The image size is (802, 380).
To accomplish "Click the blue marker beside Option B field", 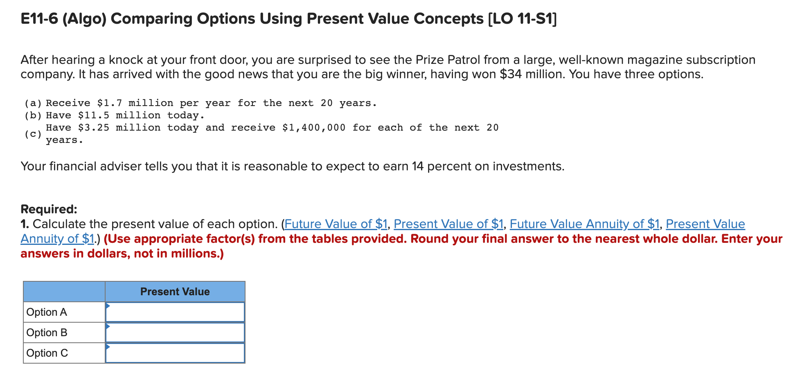I will pos(108,327).
